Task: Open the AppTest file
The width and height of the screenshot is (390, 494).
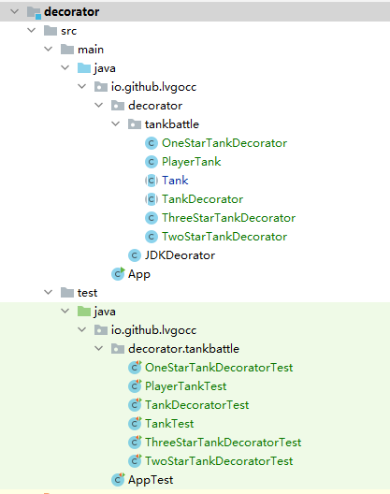Action: [x=151, y=480]
